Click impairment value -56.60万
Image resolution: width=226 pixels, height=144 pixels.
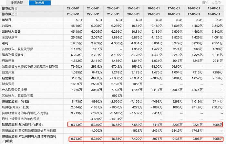click(176, 66)
